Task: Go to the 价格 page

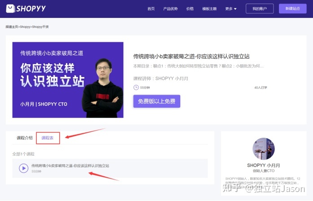Action: [190, 9]
